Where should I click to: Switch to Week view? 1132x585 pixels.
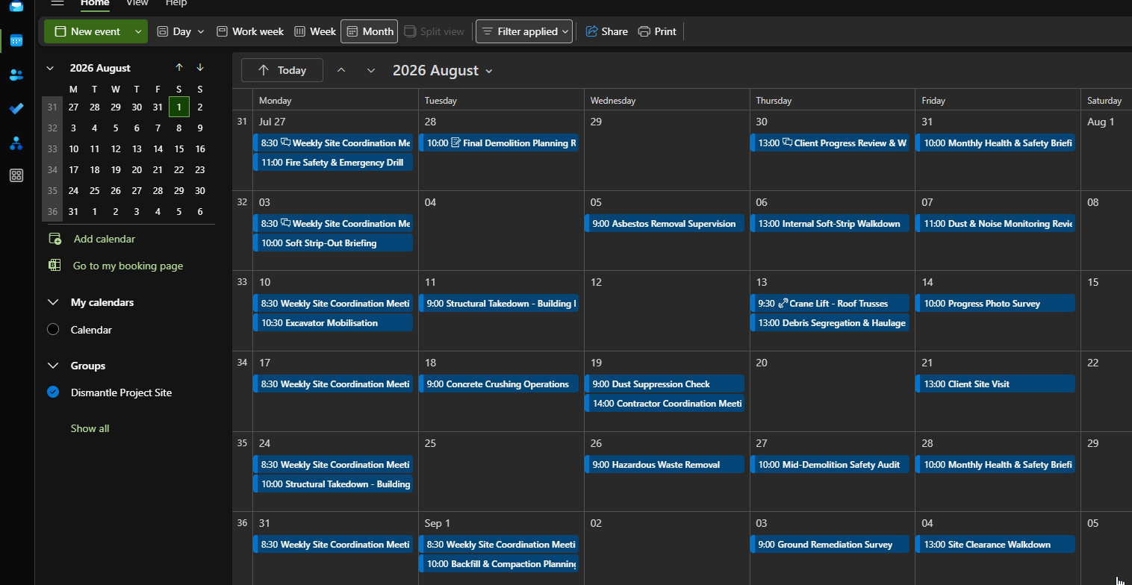[315, 31]
